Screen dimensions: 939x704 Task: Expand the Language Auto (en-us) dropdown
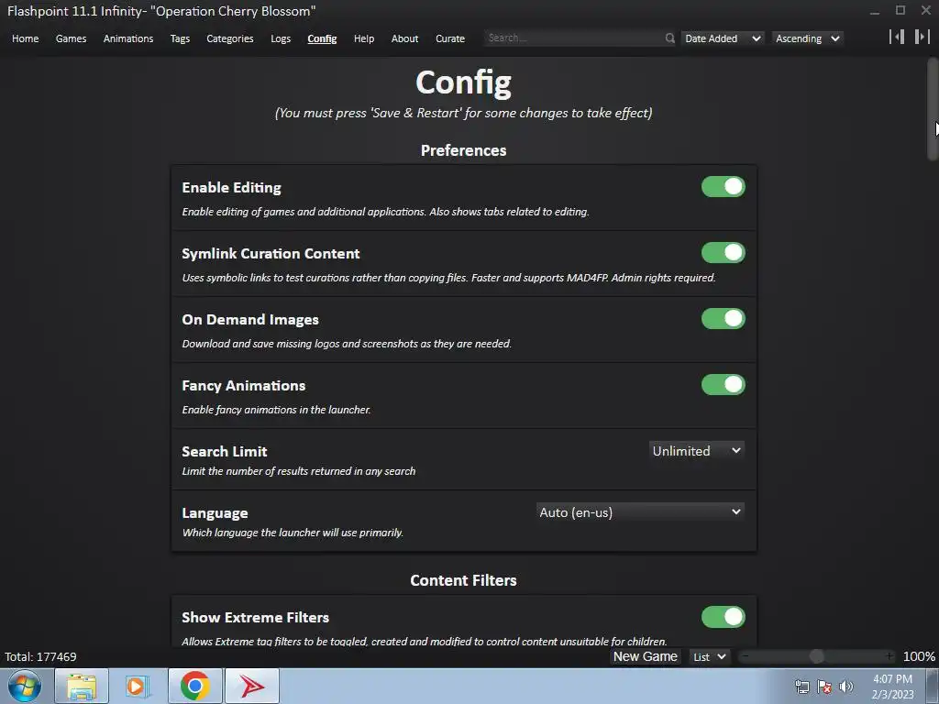click(640, 512)
